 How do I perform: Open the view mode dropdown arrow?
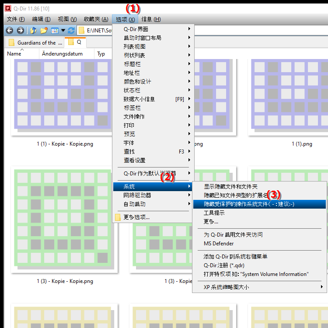pyautogui.click(x=63, y=31)
